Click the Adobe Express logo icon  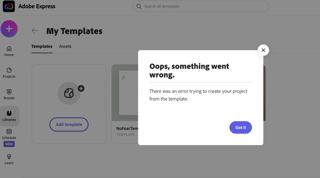pyautogui.click(x=9, y=6)
